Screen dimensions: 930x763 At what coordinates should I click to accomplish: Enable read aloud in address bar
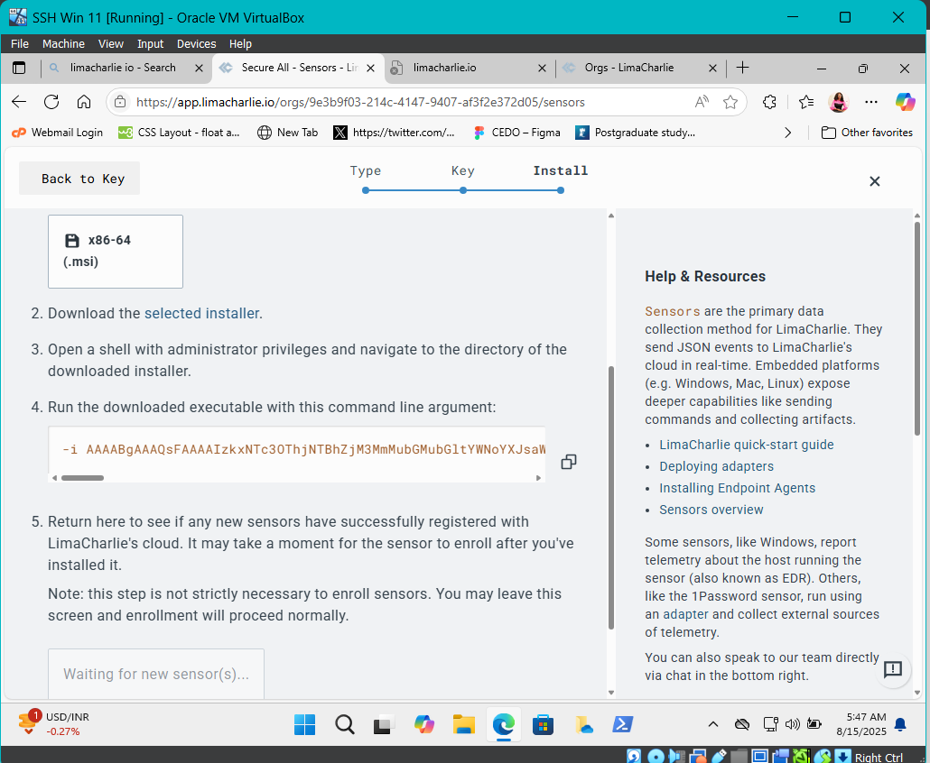[702, 102]
